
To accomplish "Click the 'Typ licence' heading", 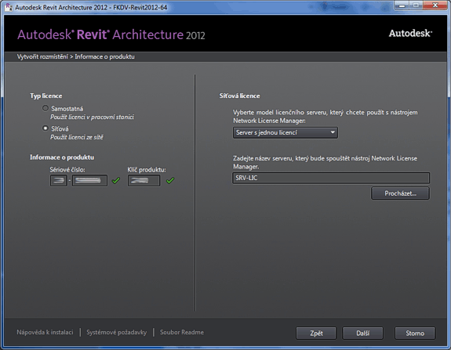I will [x=46, y=96].
